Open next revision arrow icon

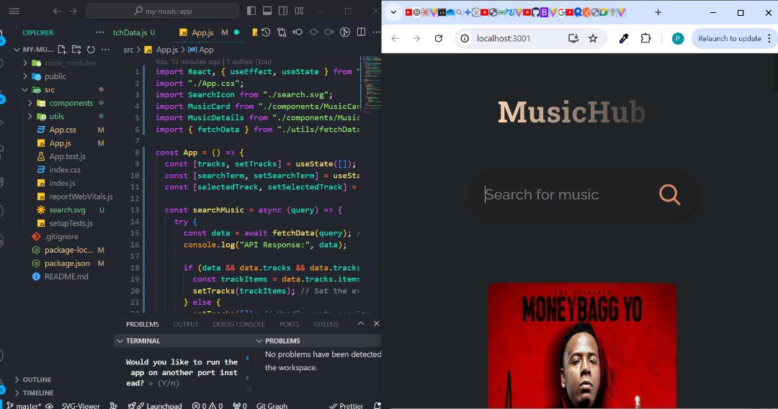tap(329, 32)
